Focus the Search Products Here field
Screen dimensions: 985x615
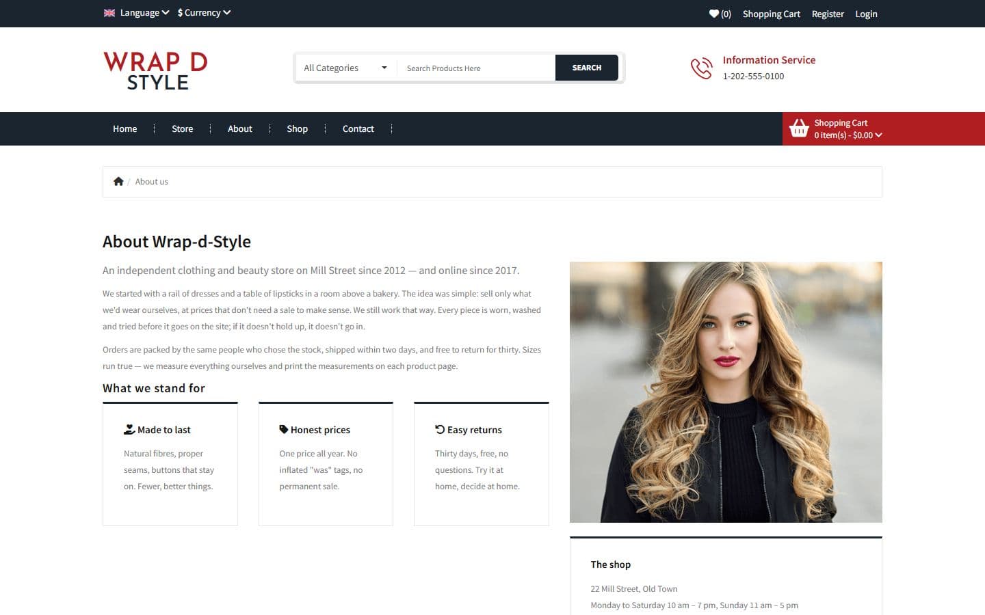pyautogui.click(x=476, y=68)
